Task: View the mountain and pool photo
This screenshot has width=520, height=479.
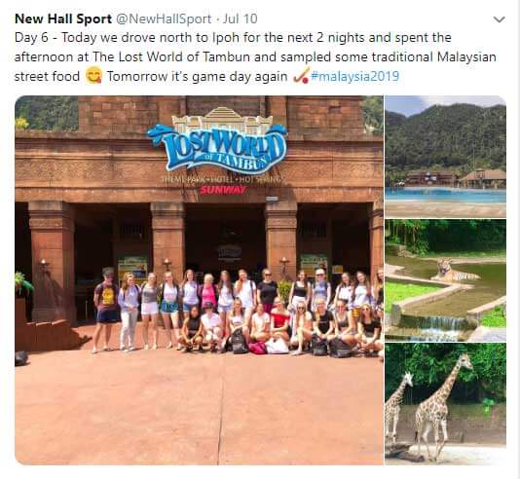Action: click(445, 157)
